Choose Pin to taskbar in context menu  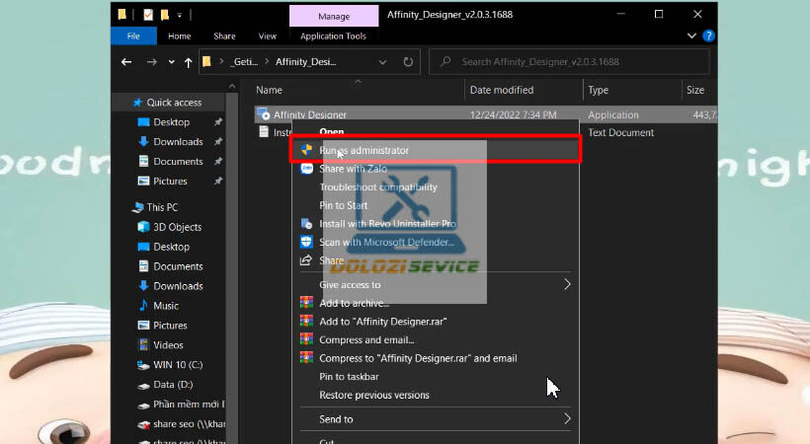[349, 377]
